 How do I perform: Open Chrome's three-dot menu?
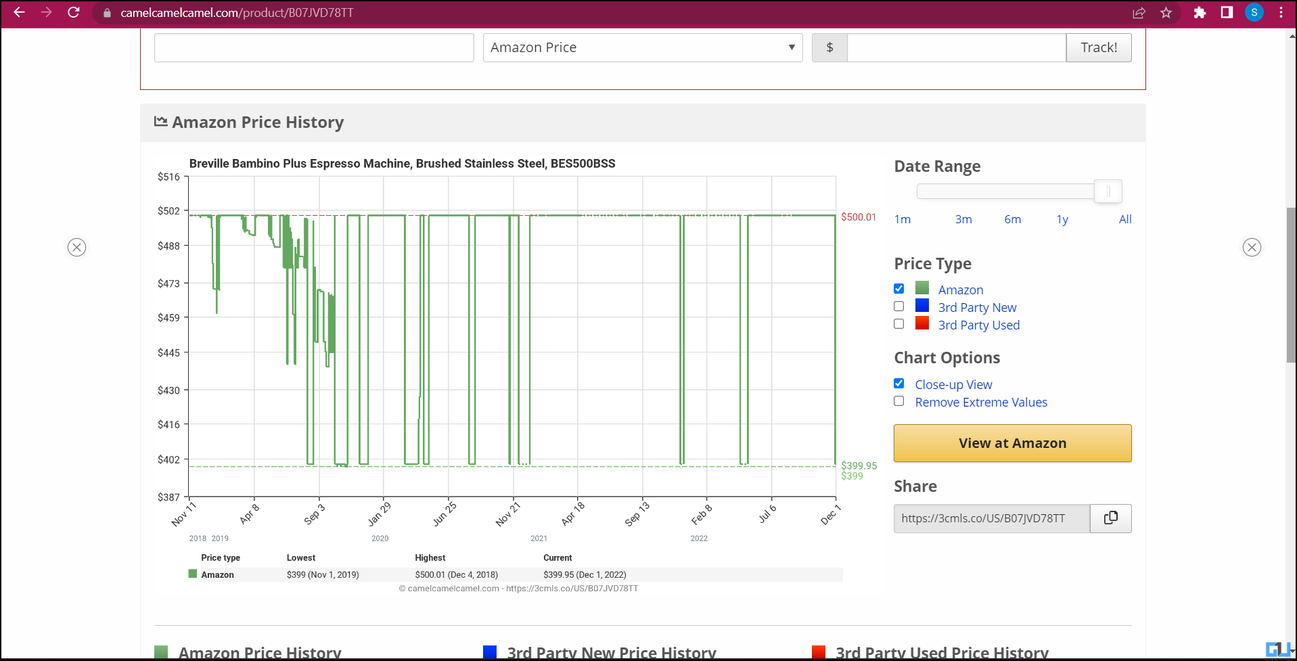coord(1280,12)
